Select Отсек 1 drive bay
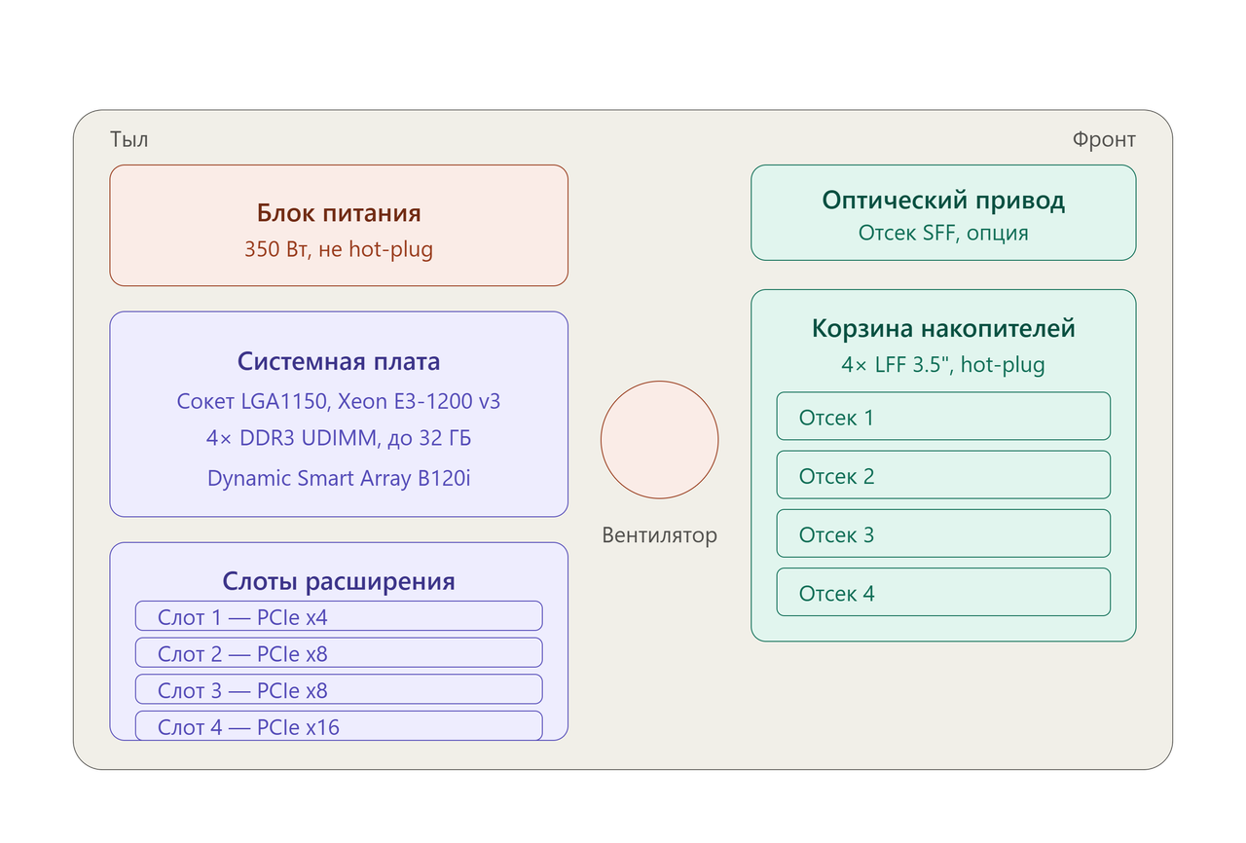Screen dimensions: 1246x843 (x=943, y=417)
